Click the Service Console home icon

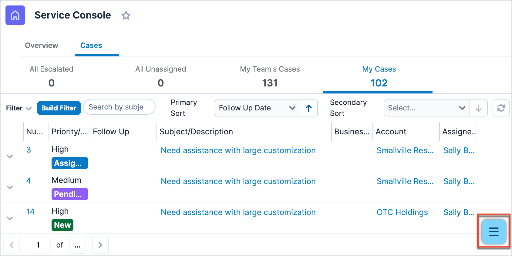[15, 15]
